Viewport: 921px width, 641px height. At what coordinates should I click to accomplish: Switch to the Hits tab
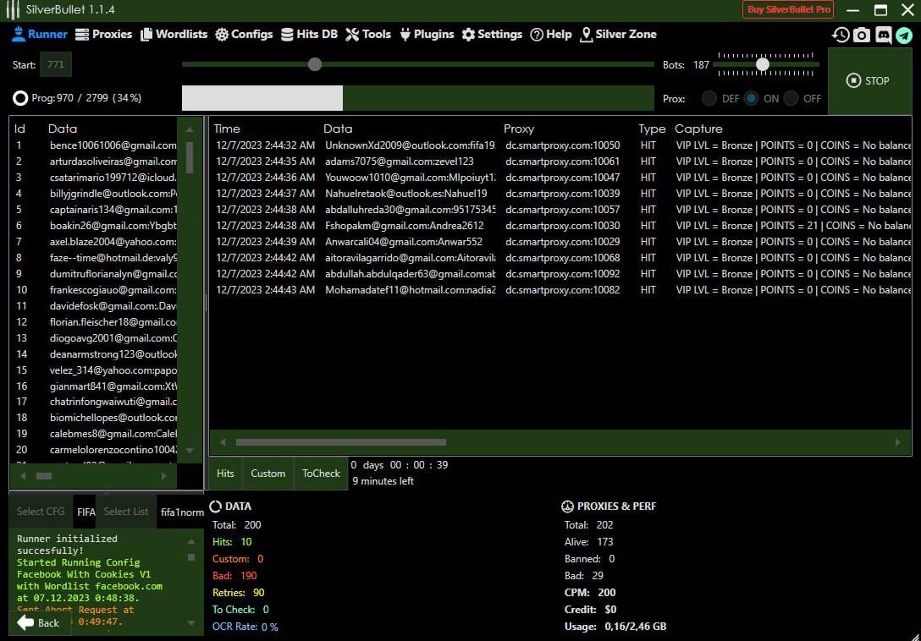[225, 473]
